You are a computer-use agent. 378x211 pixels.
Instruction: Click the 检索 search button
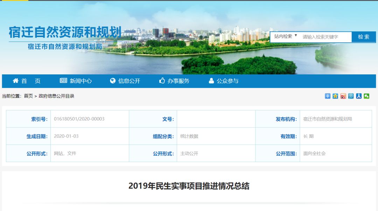[364, 37]
